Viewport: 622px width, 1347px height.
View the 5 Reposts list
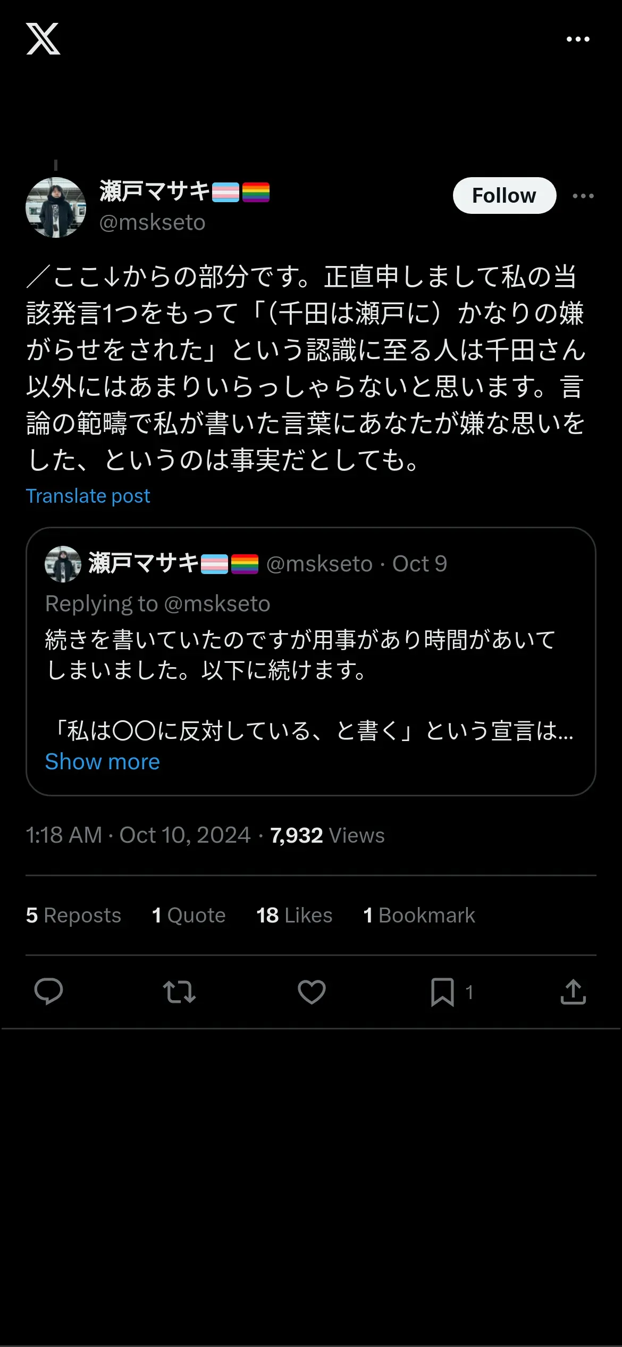(74, 916)
